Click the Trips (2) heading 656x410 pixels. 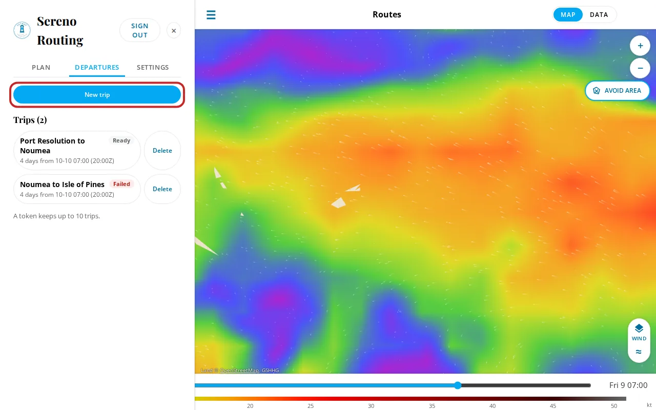(30, 120)
